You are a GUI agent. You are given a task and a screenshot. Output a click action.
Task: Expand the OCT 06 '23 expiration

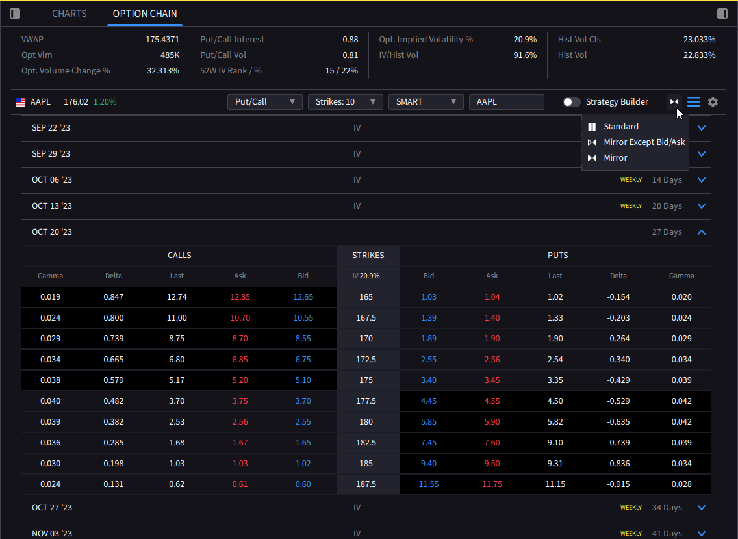701,180
